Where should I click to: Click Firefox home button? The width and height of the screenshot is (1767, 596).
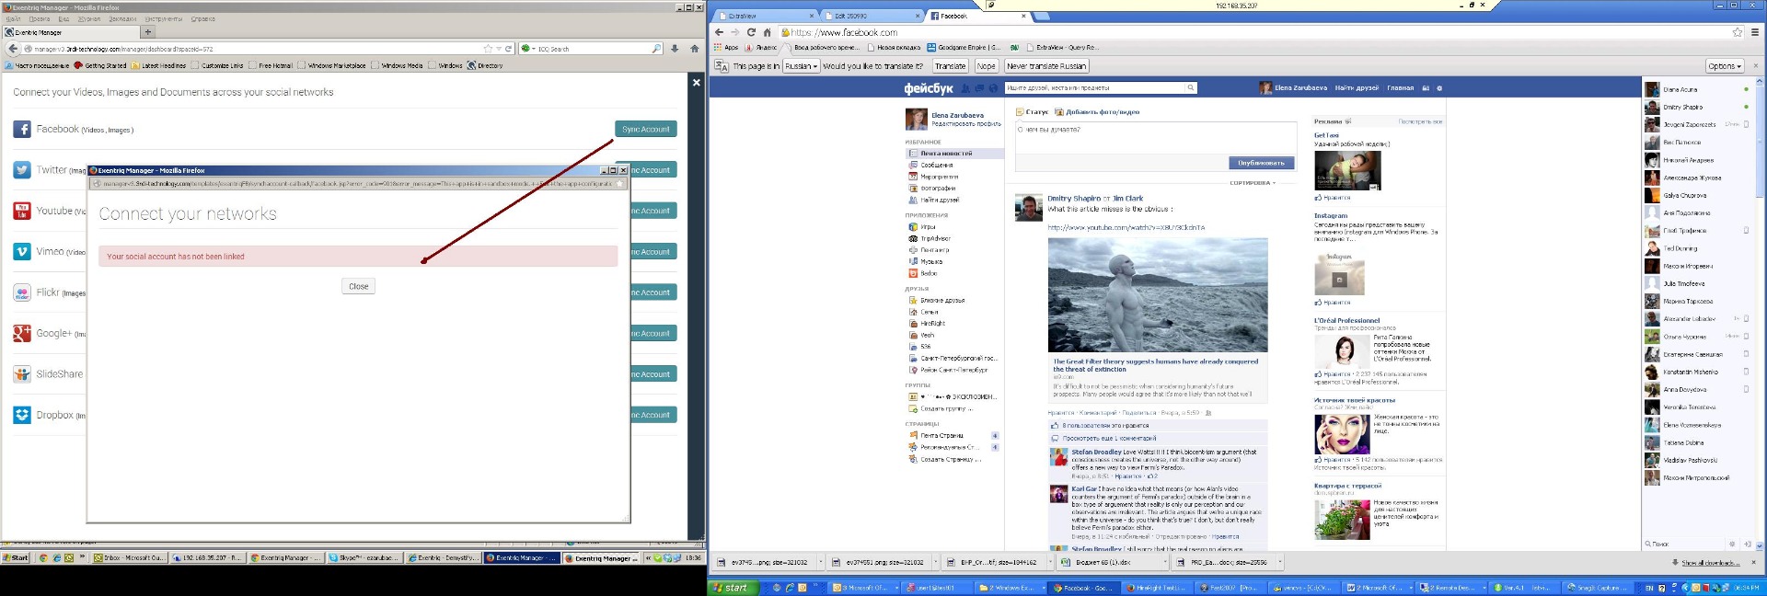tap(695, 49)
